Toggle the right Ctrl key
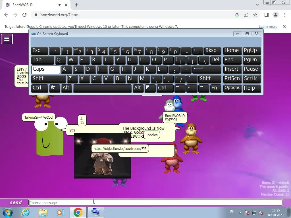The height and width of the screenshot is (218, 291). tap(165, 88)
